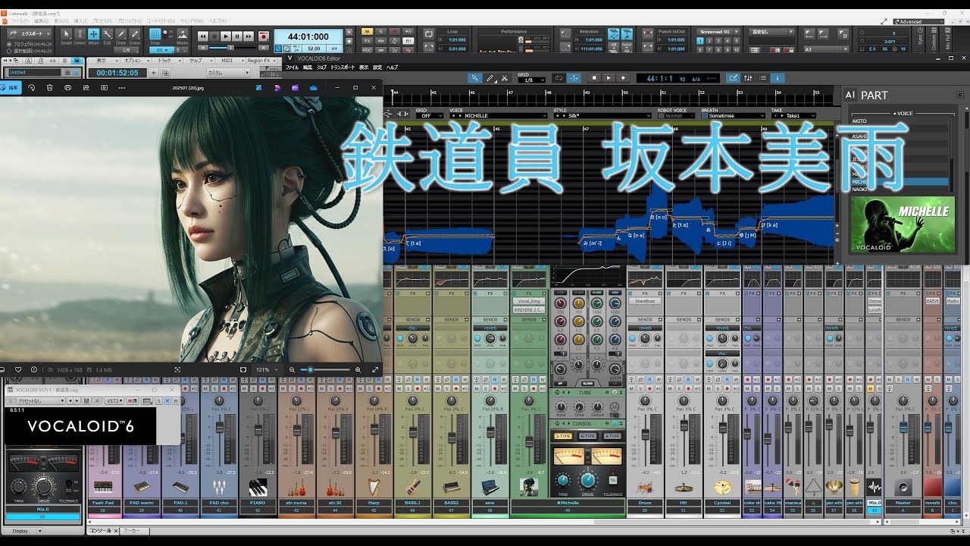Click the loop icon in VOCALOID editor toolbar
The height and width of the screenshot is (546, 970).
click(x=559, y=78)
